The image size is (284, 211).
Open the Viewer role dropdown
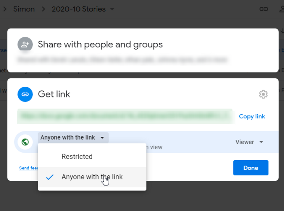pyautogui.click(x=249, y=142)
